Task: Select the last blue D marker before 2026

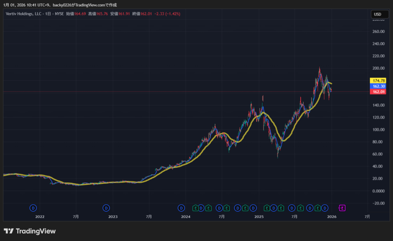Action: pos(325,208)
